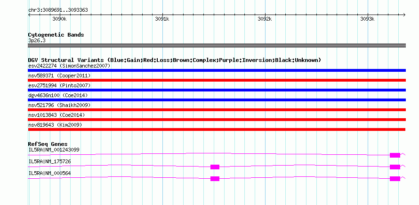Select the blue gain bar under esv2751994
419x205 pixels.
tap(217, 90)
